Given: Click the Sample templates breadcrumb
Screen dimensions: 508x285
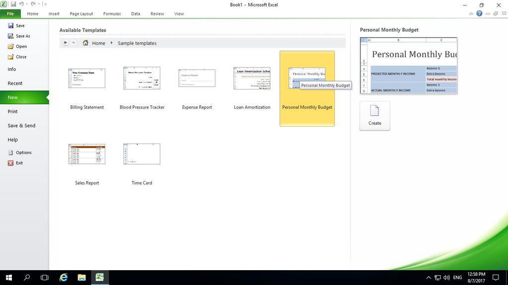Looking at the screenshot, I should point(137,43).
